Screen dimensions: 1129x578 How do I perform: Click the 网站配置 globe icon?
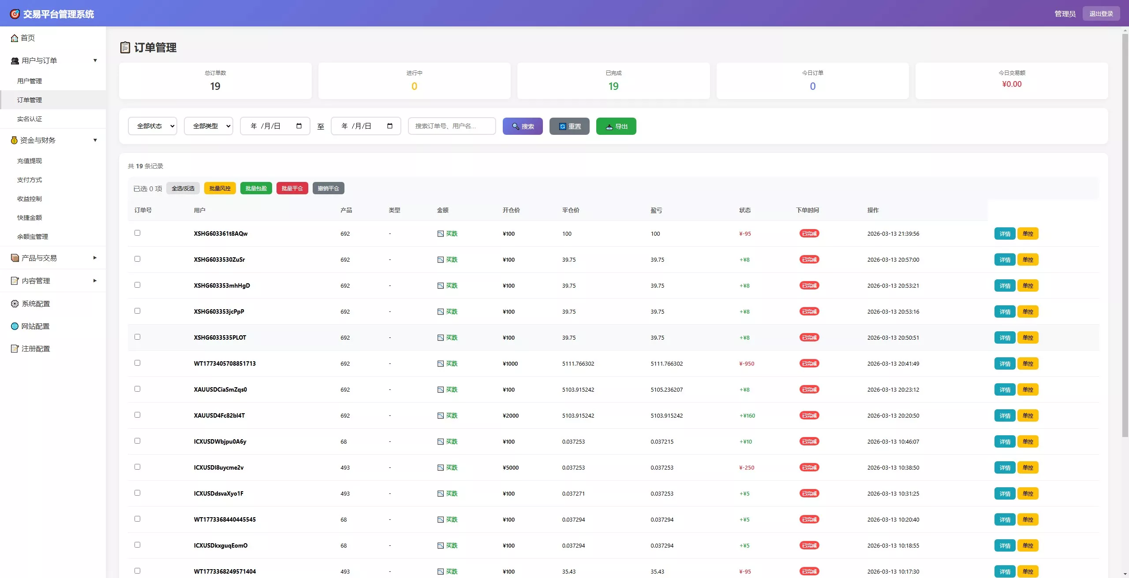(x=15, y=326)
